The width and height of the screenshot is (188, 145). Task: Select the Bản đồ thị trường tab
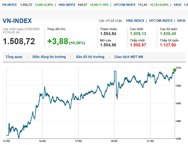point(90,57)
